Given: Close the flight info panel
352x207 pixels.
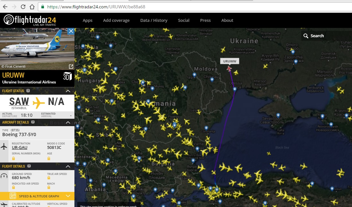Looking at the screenshot, I should pos(71,31).
